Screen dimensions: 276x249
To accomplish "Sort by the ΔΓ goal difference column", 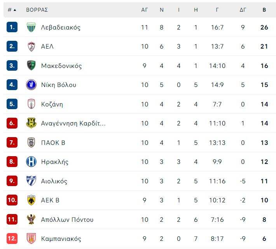I will [x=243, y=10].
